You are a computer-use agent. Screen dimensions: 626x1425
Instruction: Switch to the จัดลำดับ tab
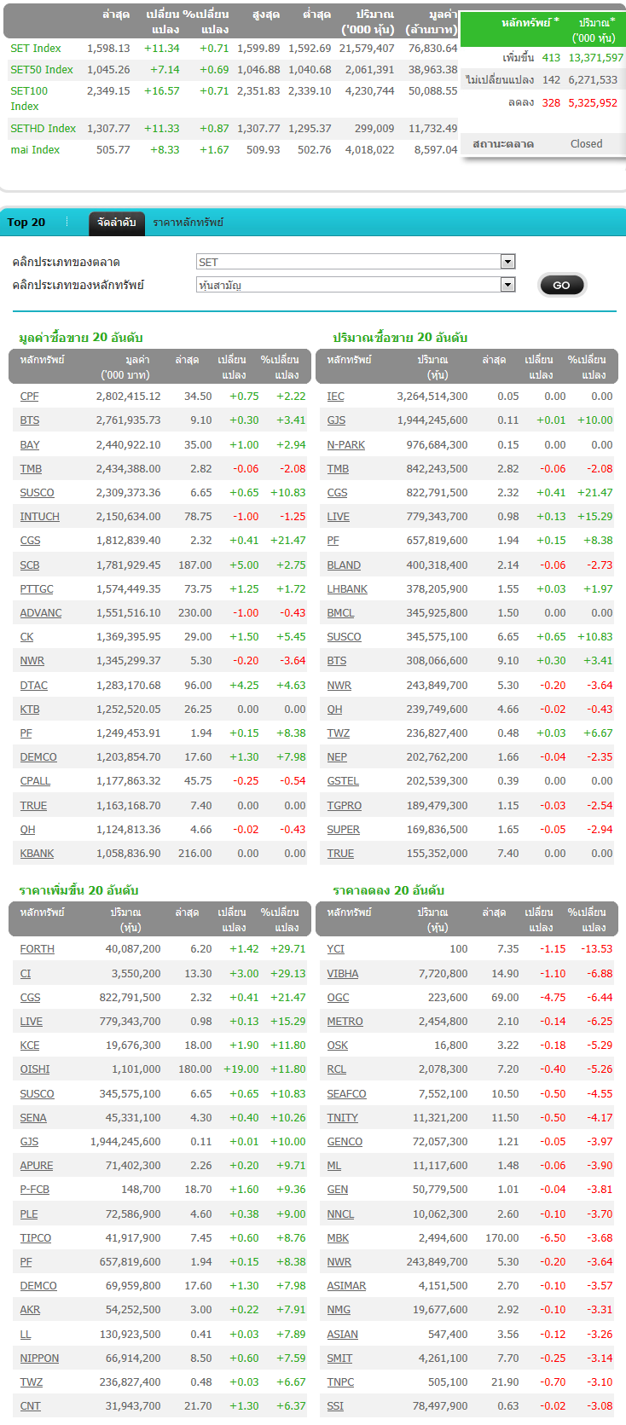[116, 223]
